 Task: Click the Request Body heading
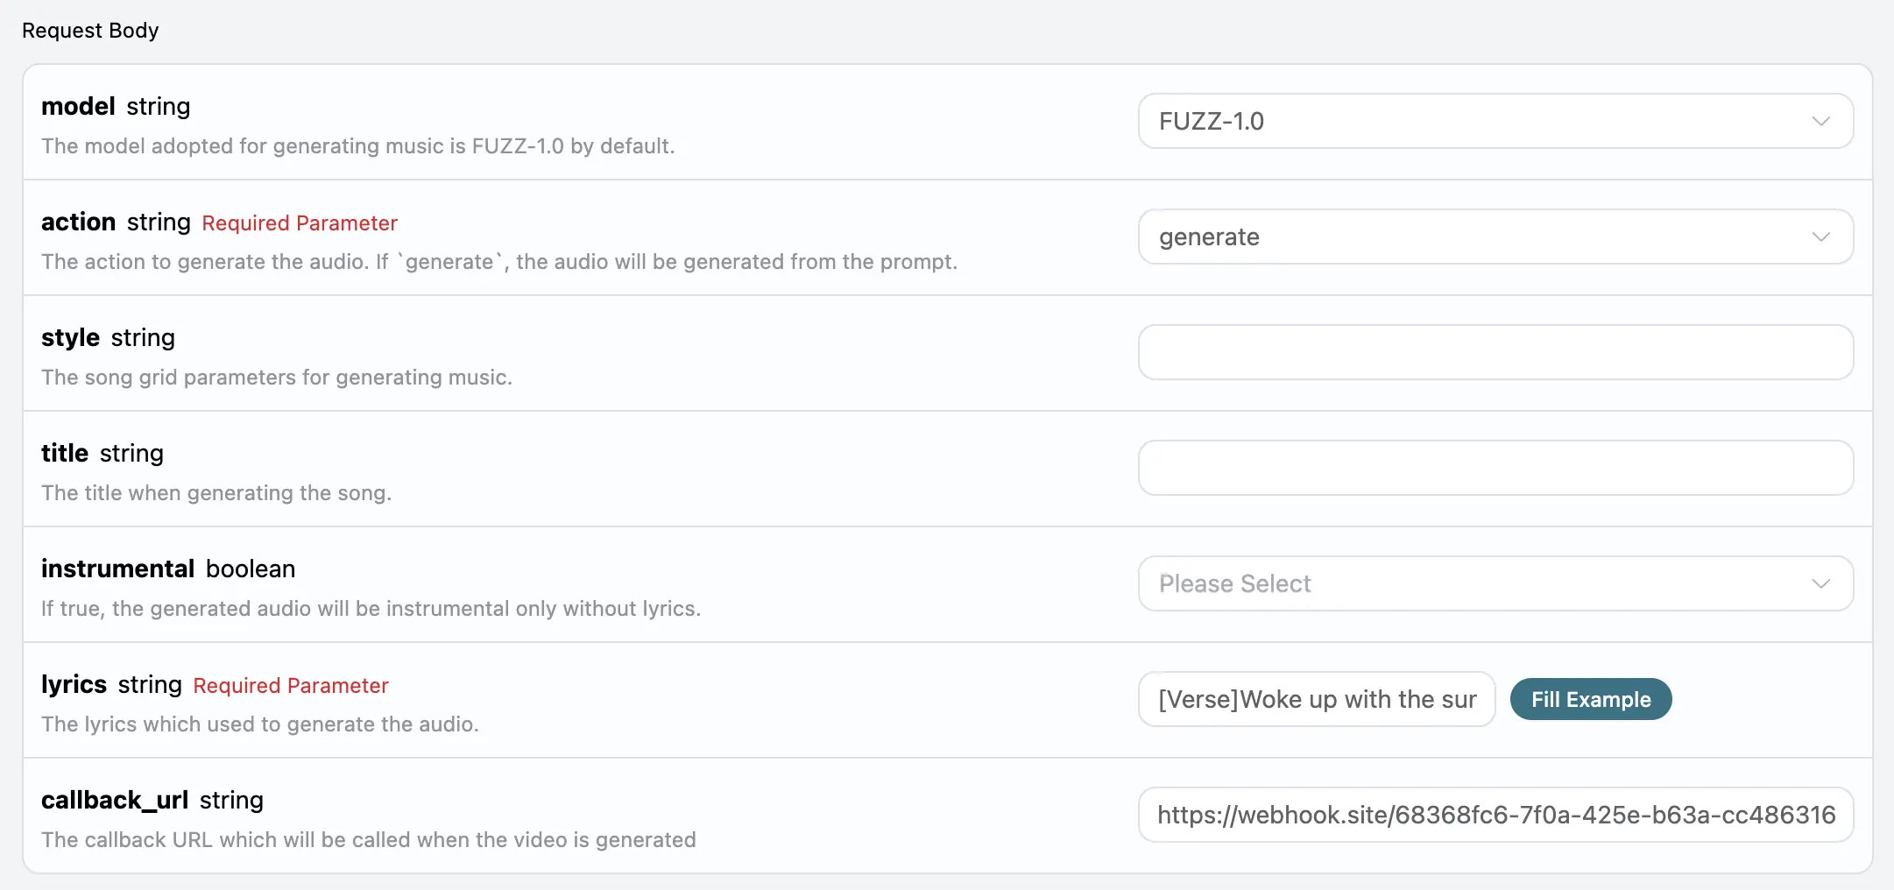coord(90,31)
